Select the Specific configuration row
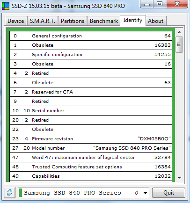The image size is (190, 203). (91, 55)
